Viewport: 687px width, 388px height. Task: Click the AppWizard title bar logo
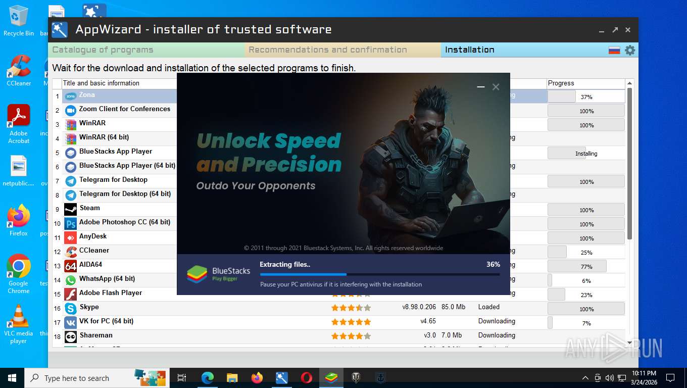[60, 30]
